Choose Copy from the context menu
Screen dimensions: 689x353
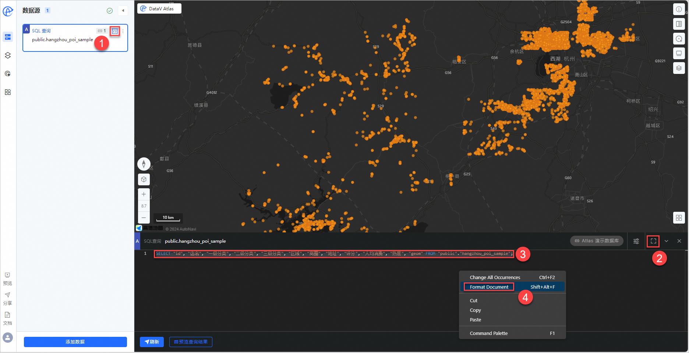pyautogui.click(x=512, y=310)
